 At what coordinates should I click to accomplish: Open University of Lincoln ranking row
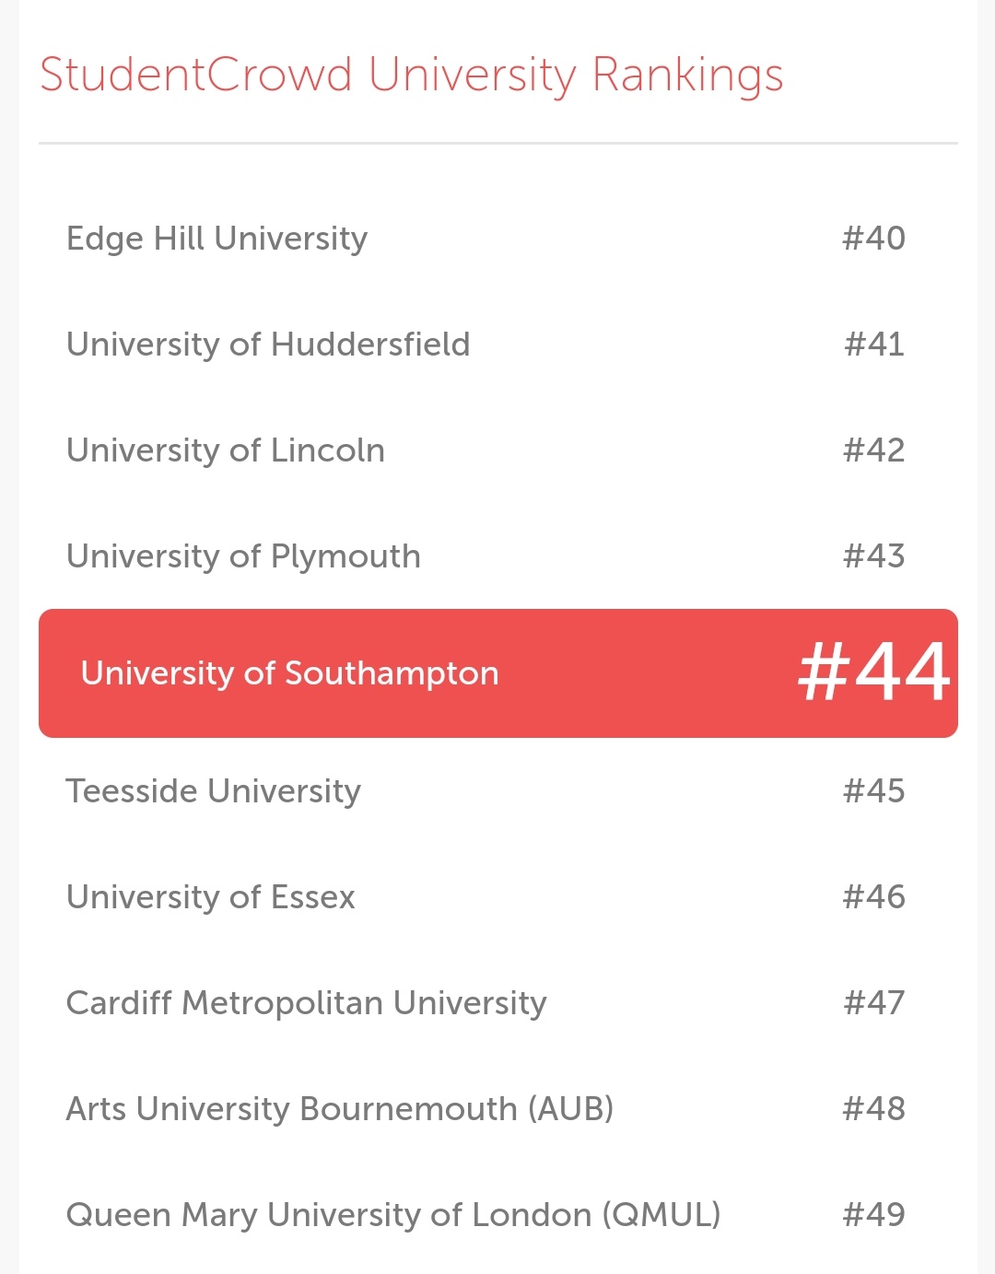[x=497, y=450]
